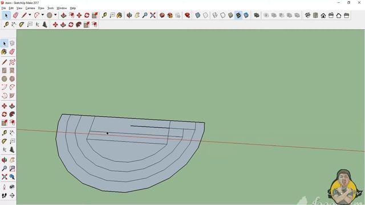The height and width of the screenshot is (205, 365).
Task: Open the View menu
Action: pyautogui.click(x=19, y=8)
